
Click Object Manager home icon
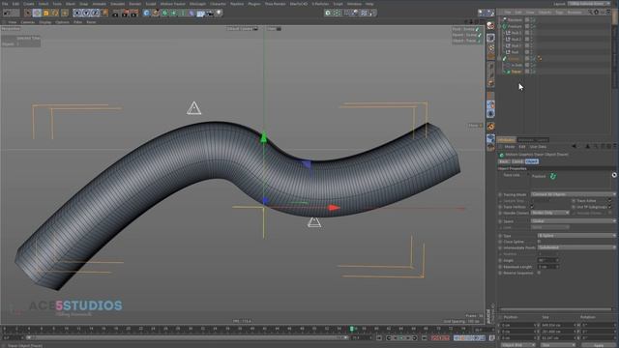[597, 13]
